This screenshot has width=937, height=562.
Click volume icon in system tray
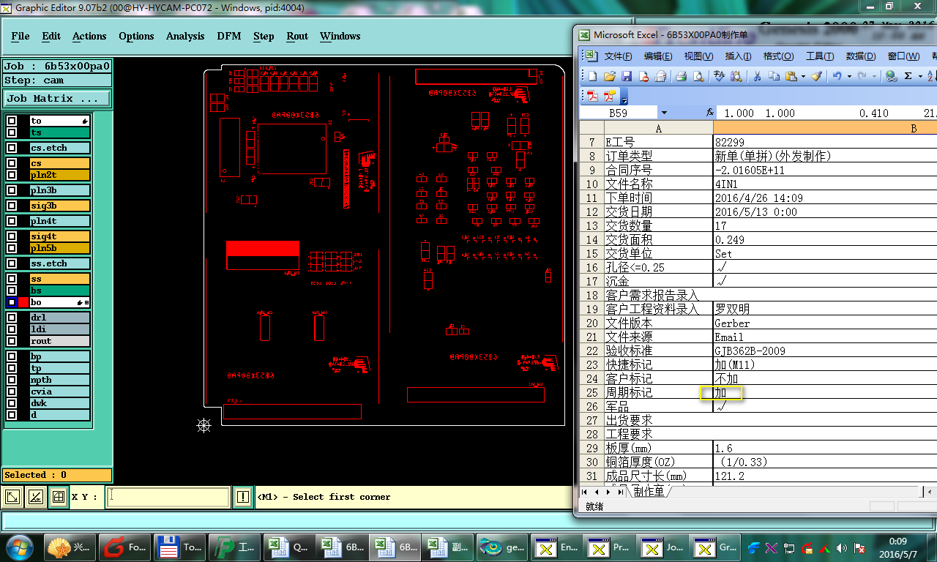point(842,547)
